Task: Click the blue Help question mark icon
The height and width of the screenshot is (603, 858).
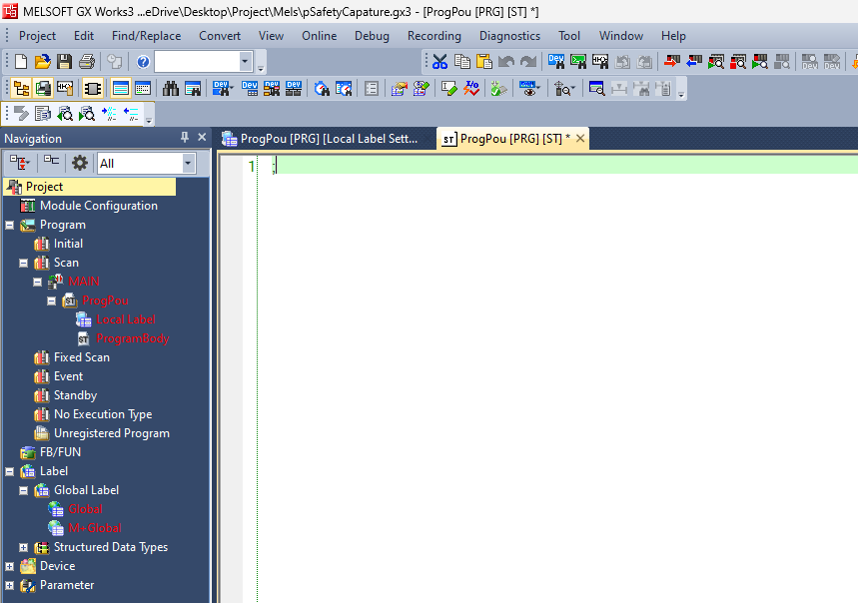Action: (143, 62)
